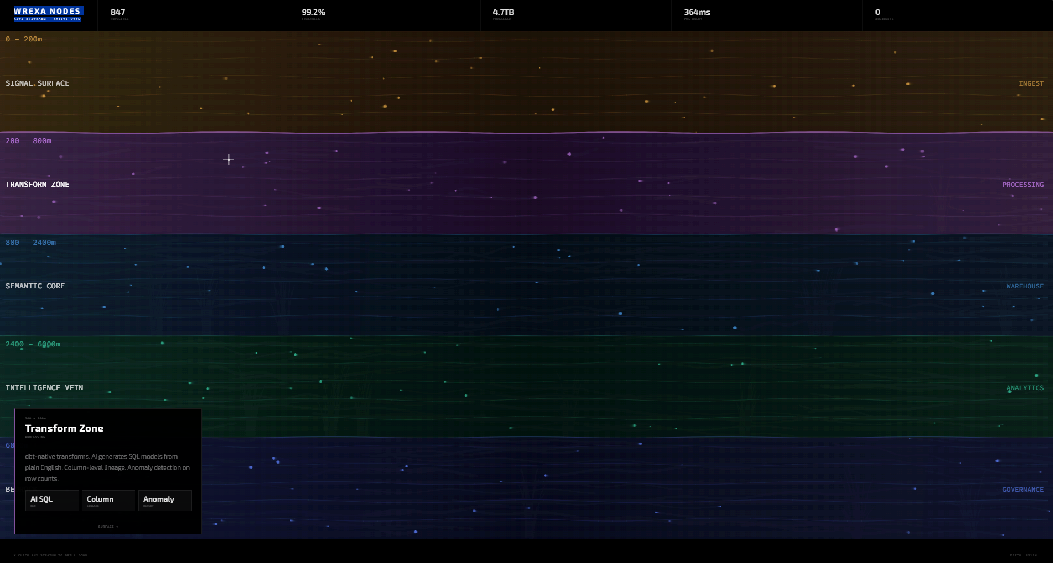Drill into the Signal Surface stratum
The height and width of the screenshot is (563, 1053).
point(38,83)
